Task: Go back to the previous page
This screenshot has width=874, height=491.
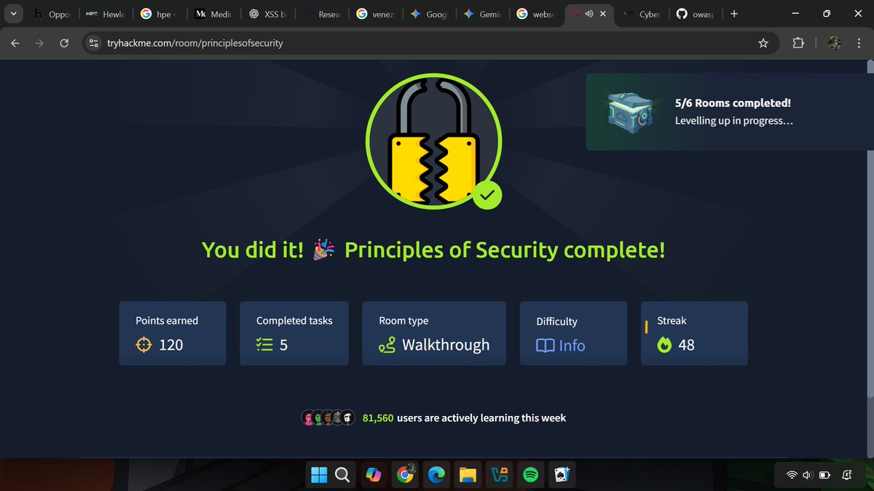Action: point(15,44)
